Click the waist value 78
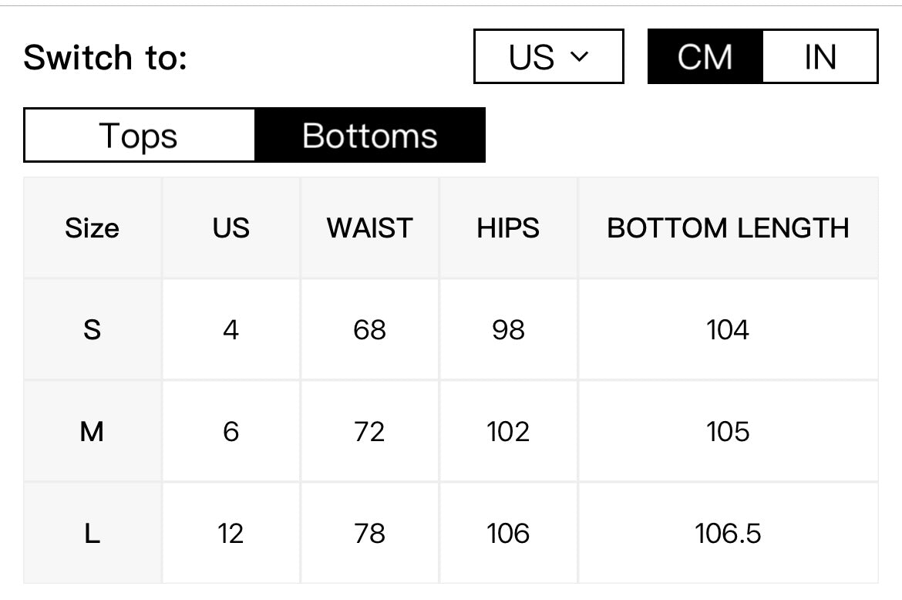 (369, 533)
